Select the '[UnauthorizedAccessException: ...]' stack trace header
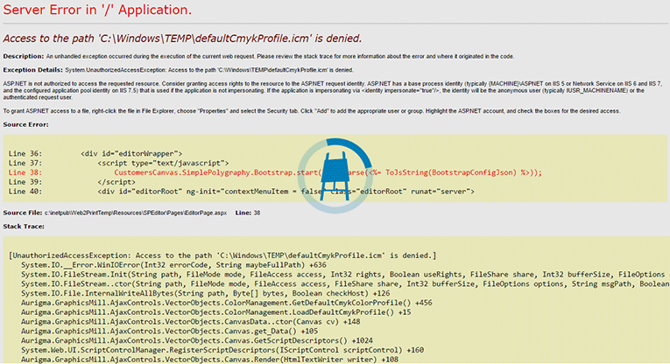The height and width of the screenshot is (364, 670). pyautogui.click(x=222, y=255)
